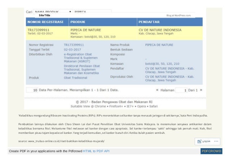Click the Follow icon
The width and height of the screenshot is (230, 163).
pyautogui.click(x=199, y=141)
